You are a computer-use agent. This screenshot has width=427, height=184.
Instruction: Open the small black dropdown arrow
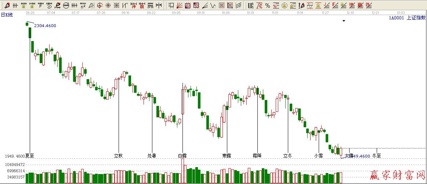point(344,21)
